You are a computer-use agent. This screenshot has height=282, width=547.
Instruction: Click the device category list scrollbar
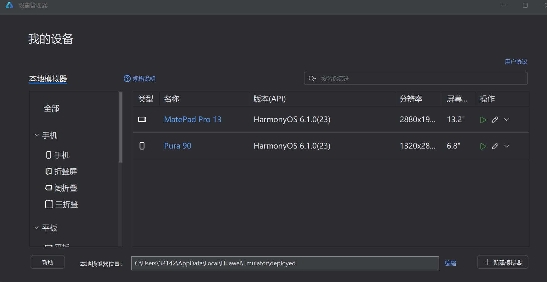121,127
